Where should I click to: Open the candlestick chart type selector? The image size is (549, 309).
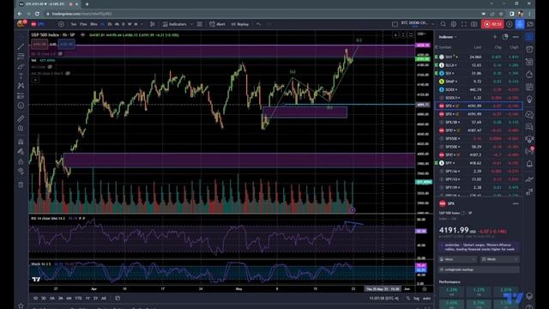[153, 24]
